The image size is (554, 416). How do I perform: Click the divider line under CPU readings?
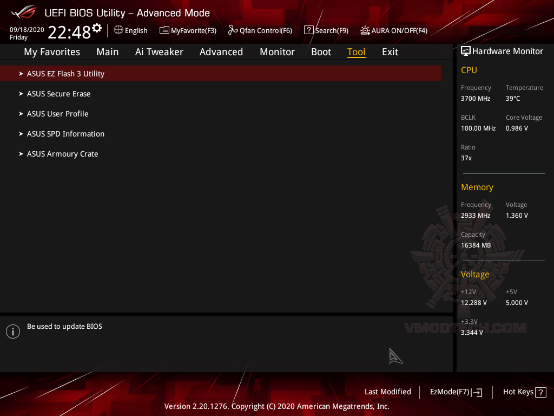click(x=504, y=173)
